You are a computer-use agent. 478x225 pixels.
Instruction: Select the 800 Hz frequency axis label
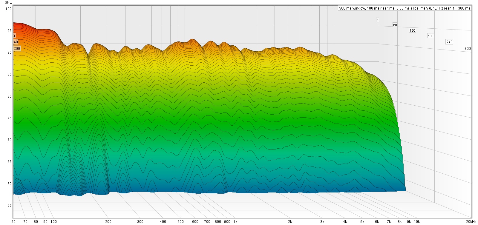point(218,222)
